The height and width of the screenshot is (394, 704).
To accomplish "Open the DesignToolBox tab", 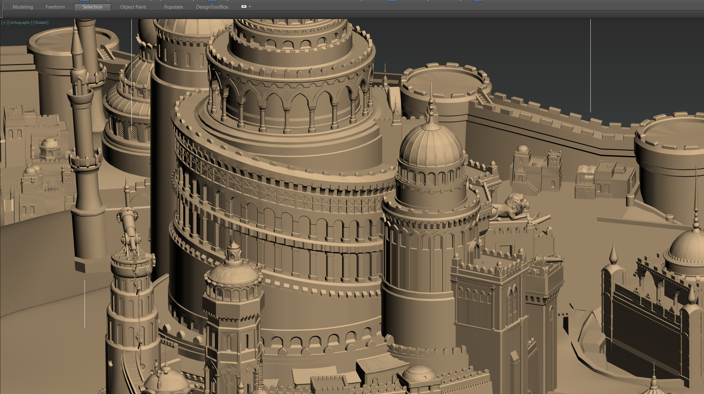I will click(212, 6).
